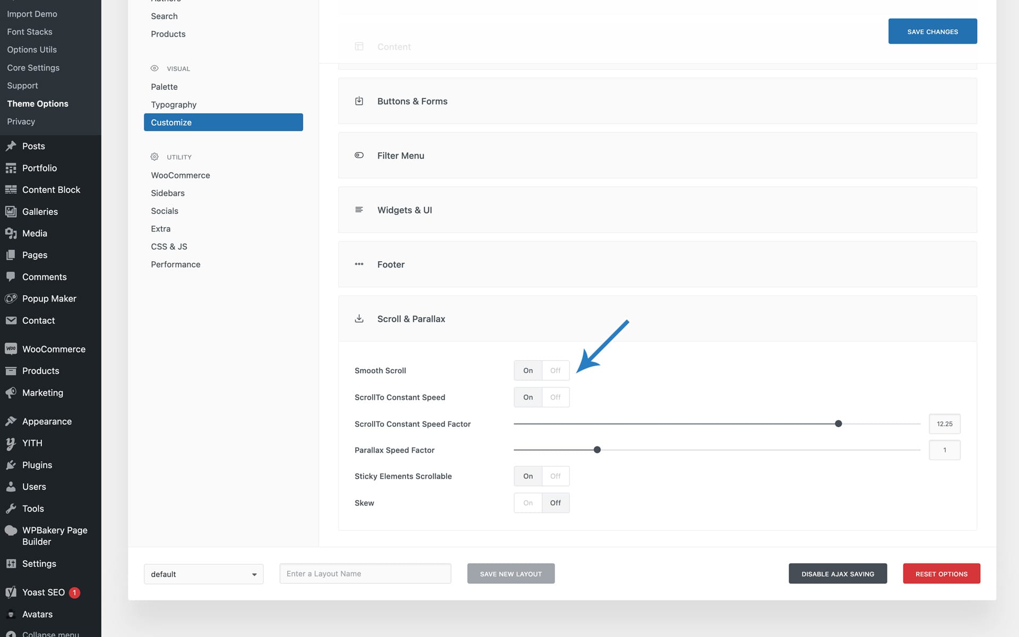Viewport: 1019px width, 637px height.
Task: Open the Typography menu item
Action: click(174, 105)
